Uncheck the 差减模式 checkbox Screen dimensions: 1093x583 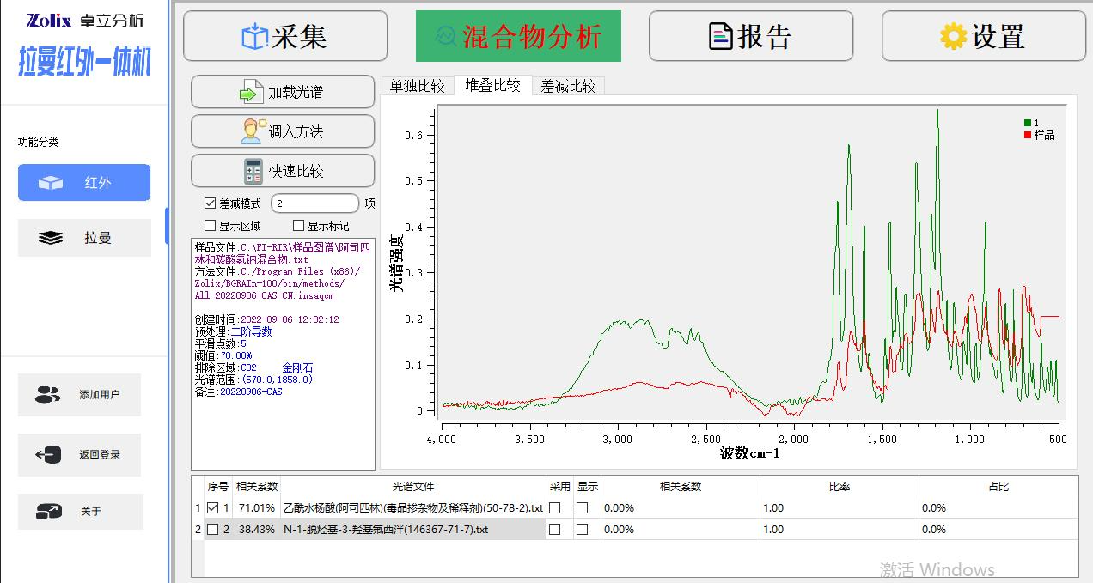coord(210,203)
